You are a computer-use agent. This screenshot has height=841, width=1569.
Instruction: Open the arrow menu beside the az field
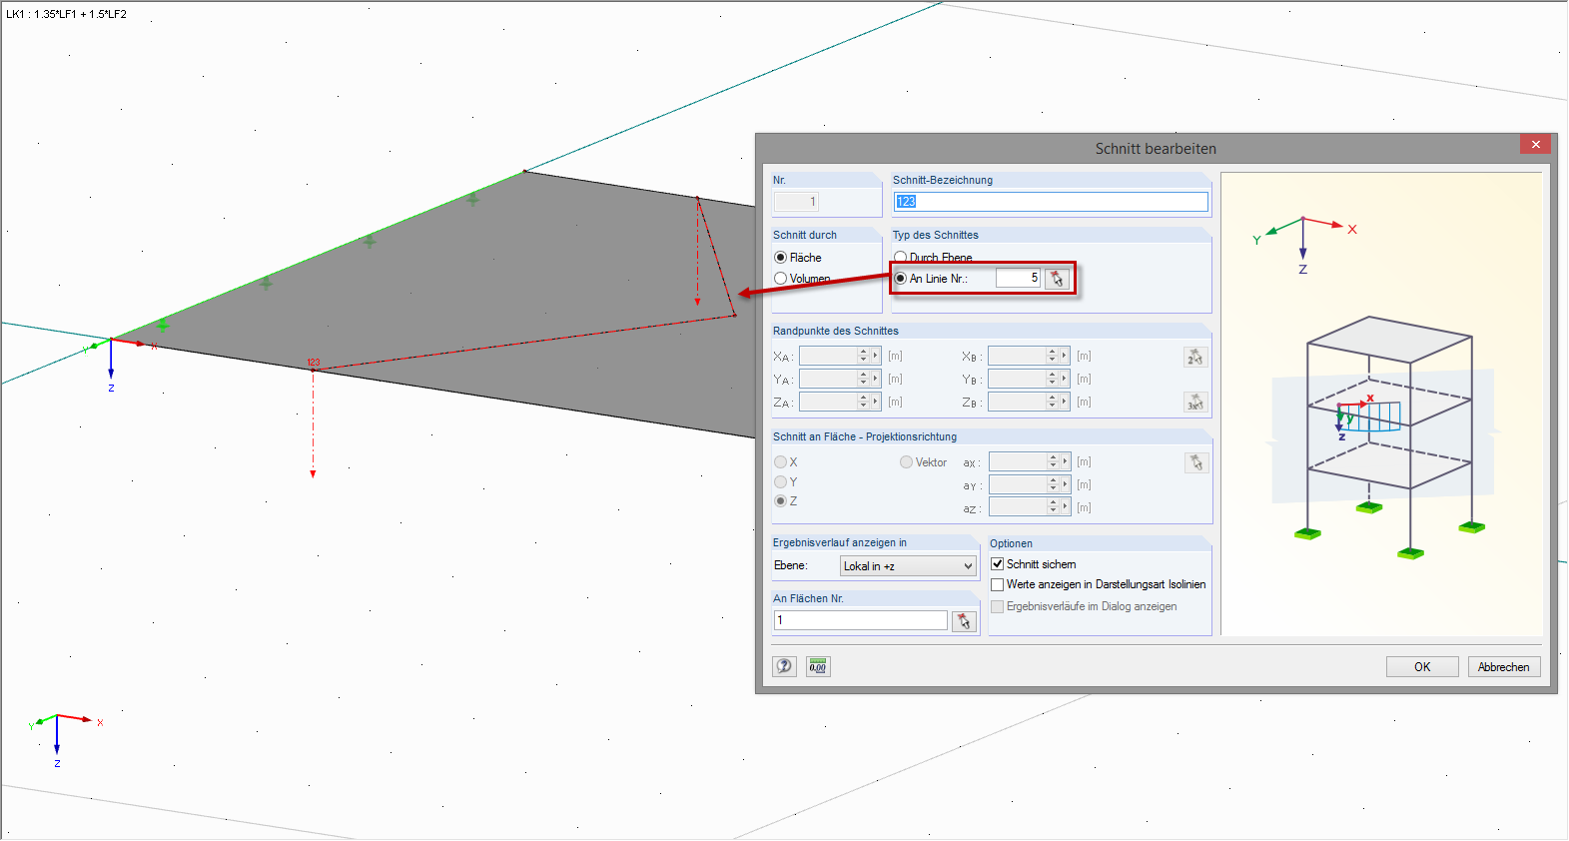1066,507
